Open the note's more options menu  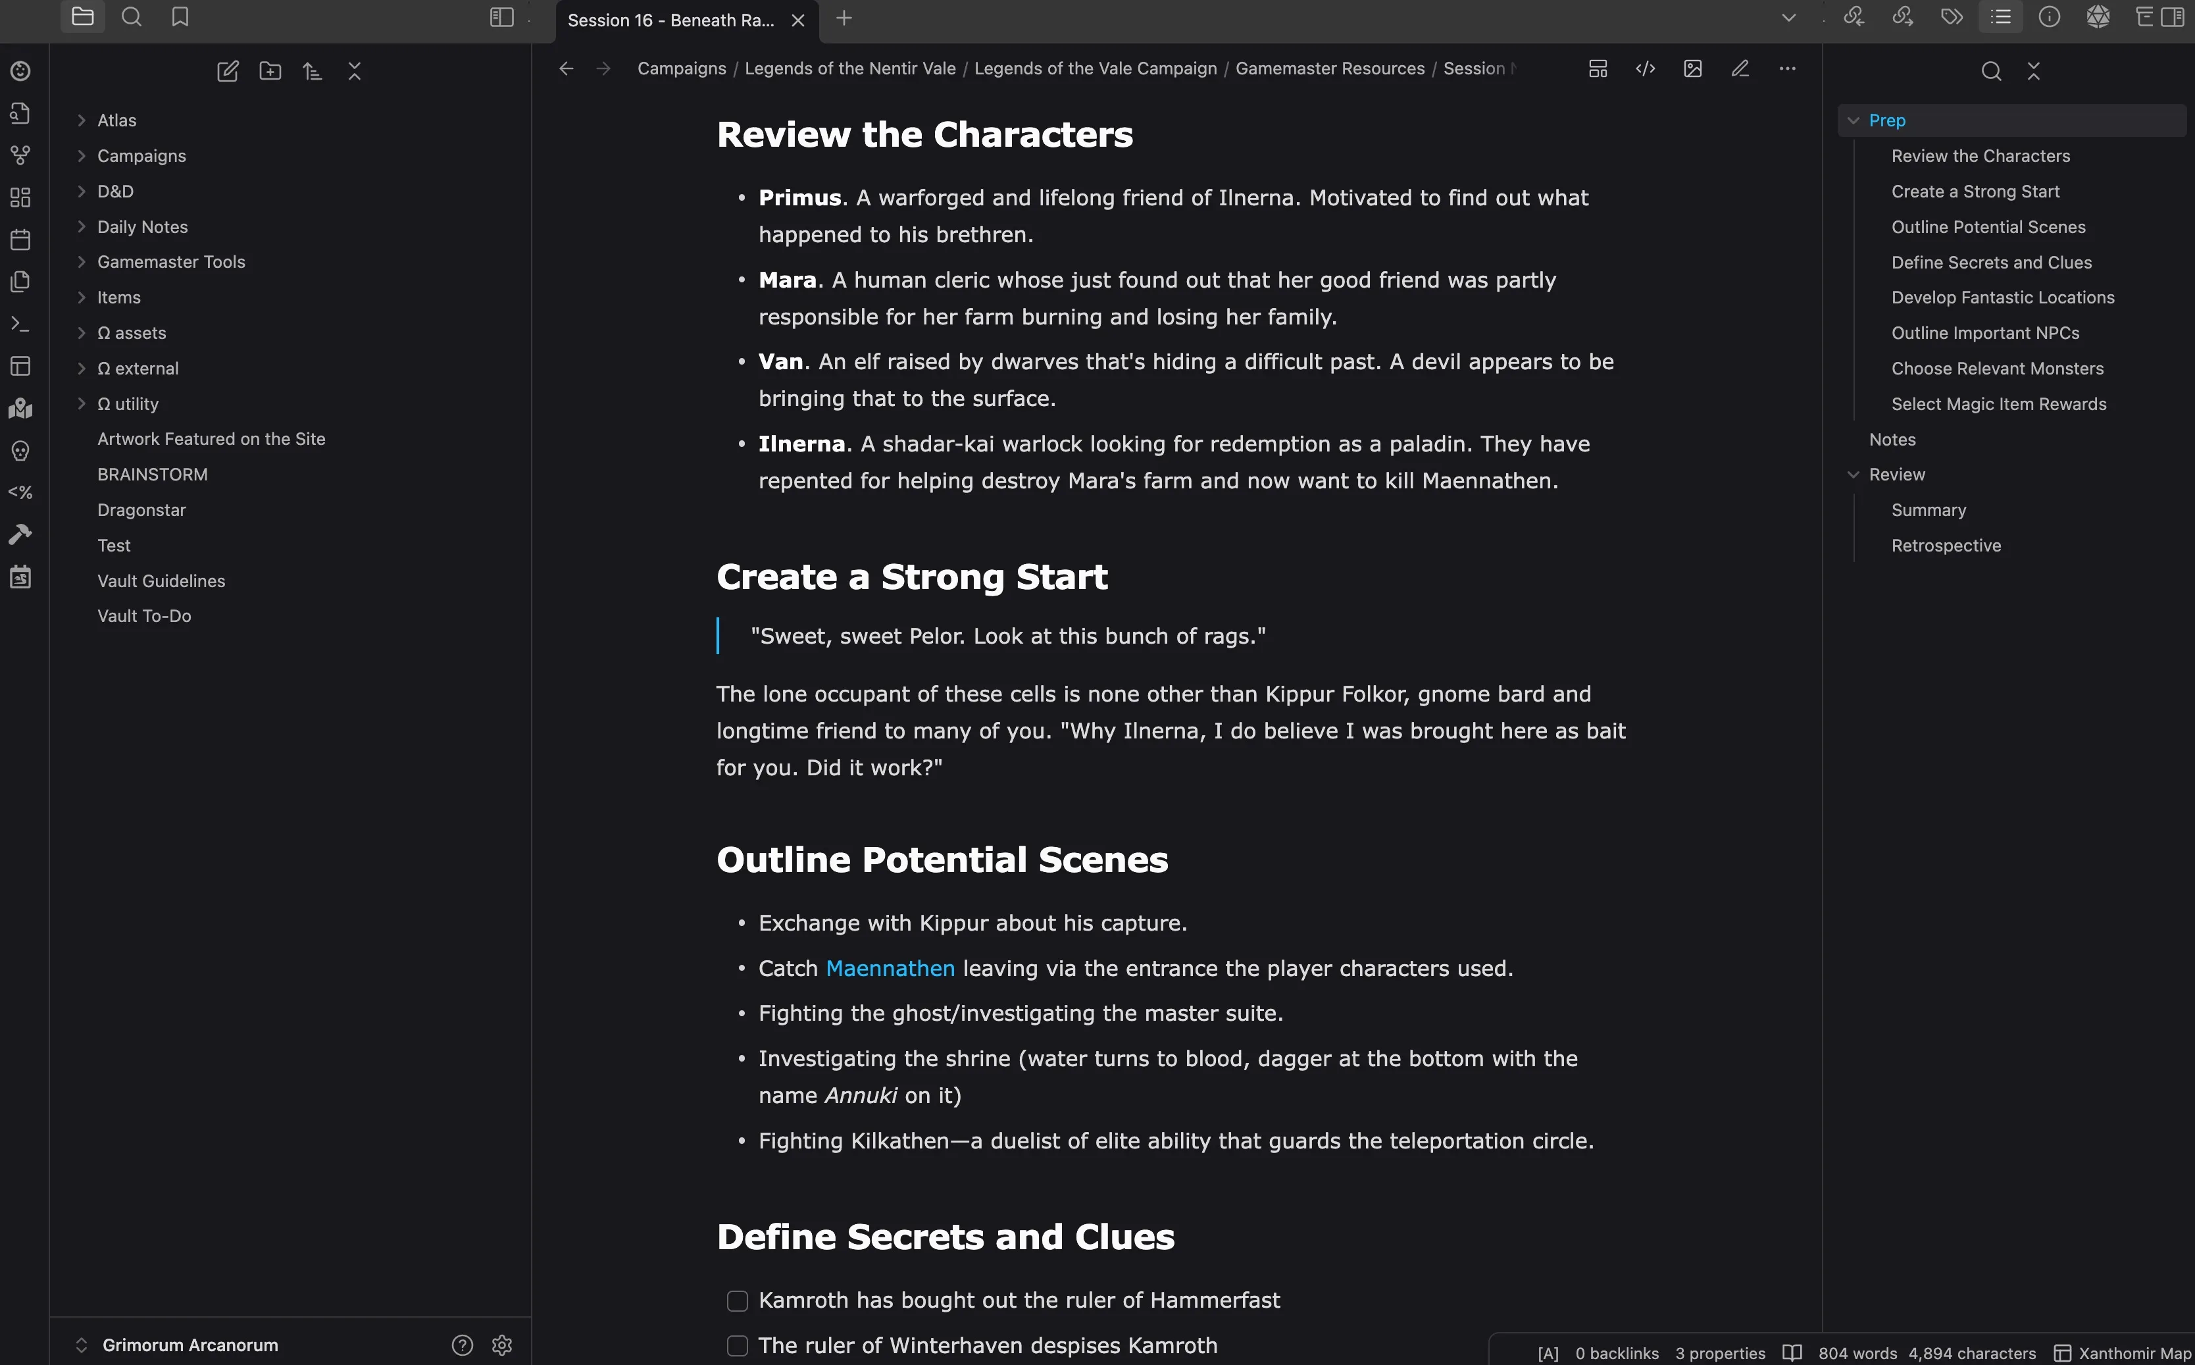1788,68
